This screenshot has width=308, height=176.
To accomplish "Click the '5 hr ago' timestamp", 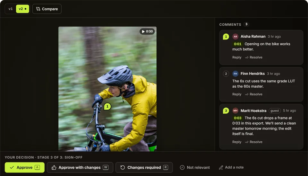I will point(289,111).
